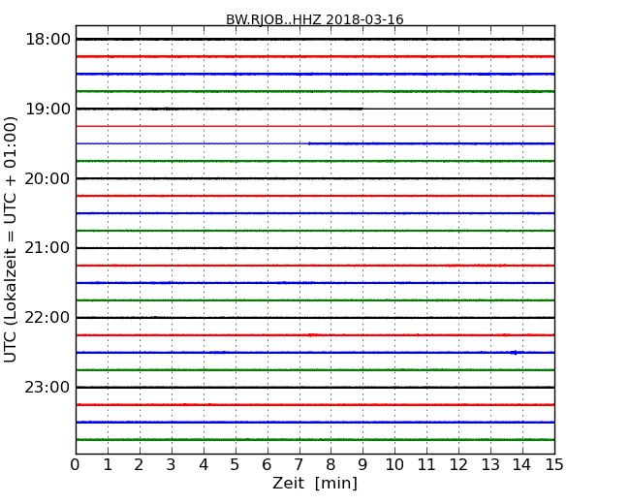The height and width of the screenshot is (504, 630).
Task: Click the black trace at 20:00
Action: tap(315, 178)
